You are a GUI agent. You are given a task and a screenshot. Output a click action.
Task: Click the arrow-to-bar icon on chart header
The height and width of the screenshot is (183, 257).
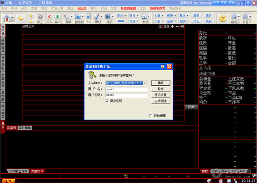(x=182, y=27)
